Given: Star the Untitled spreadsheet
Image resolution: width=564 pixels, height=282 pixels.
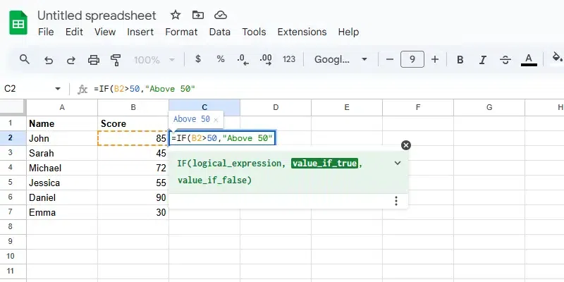Looking at the screenshot, I should [175, 15].
